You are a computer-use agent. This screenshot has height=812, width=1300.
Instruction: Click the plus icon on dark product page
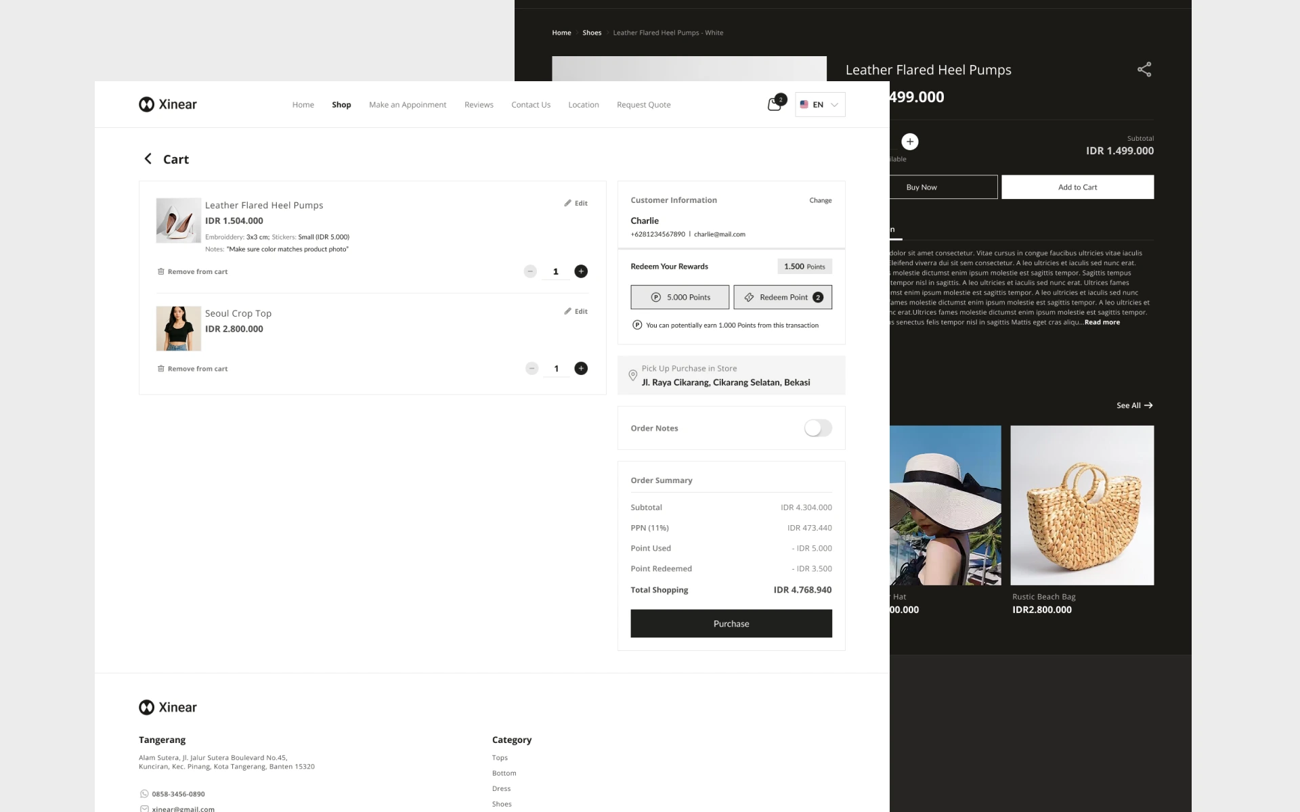click(x=910, y=141)
